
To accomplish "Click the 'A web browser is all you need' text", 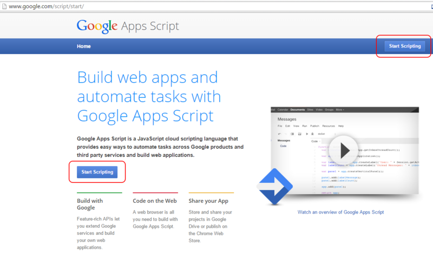I will pyautogui.click(x=155, y=219).
